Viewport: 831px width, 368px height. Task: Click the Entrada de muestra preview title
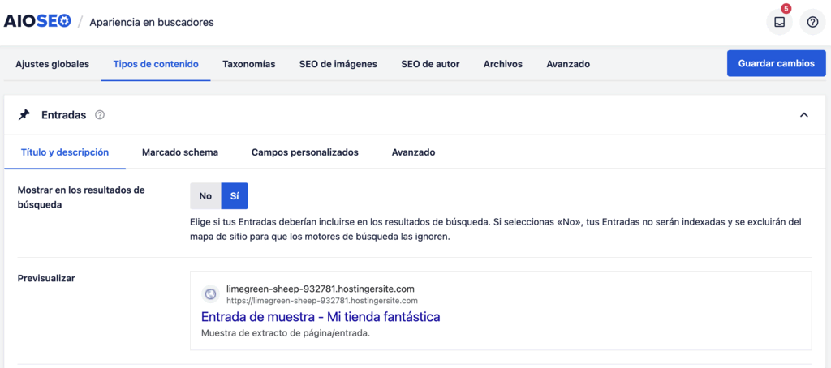pyautogui.click(x=320, y=316)
